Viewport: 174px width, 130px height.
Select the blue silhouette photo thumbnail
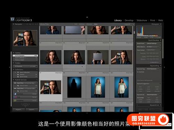click(x=74, y=87)
